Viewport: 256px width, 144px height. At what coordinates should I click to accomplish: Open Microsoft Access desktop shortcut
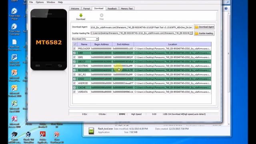coord(14,122)
